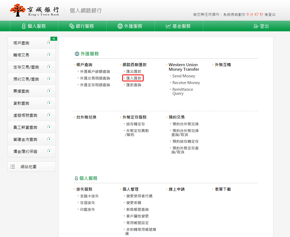Open the 基金服務 top menu
The height and width of the screenshot is (237, 290).
[x=179, y=26]
